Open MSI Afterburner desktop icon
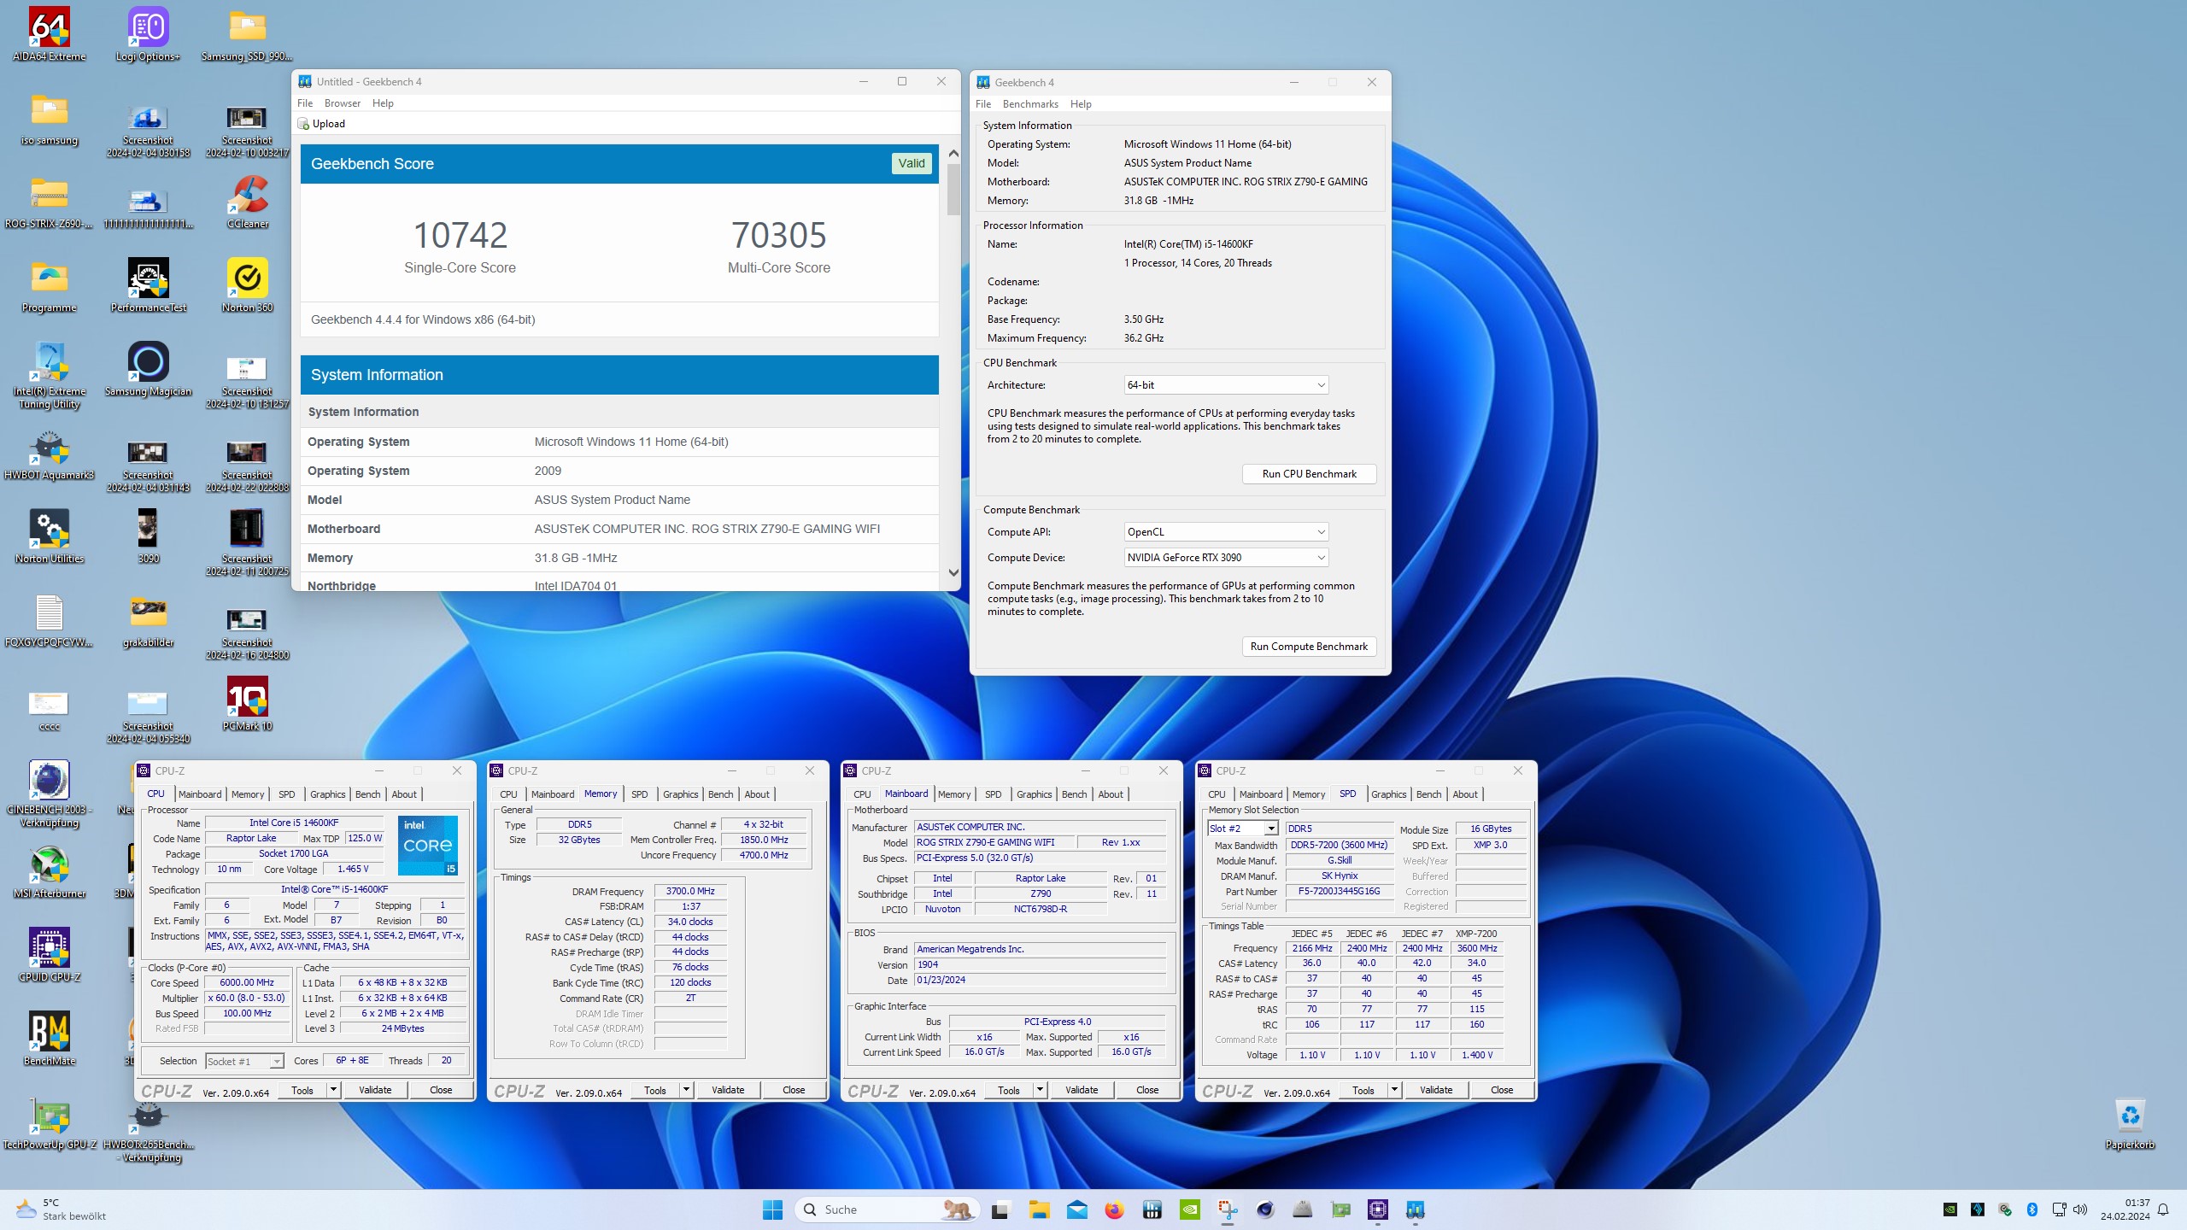This screenshot has width=2187, height=1230. coord(49,871)
